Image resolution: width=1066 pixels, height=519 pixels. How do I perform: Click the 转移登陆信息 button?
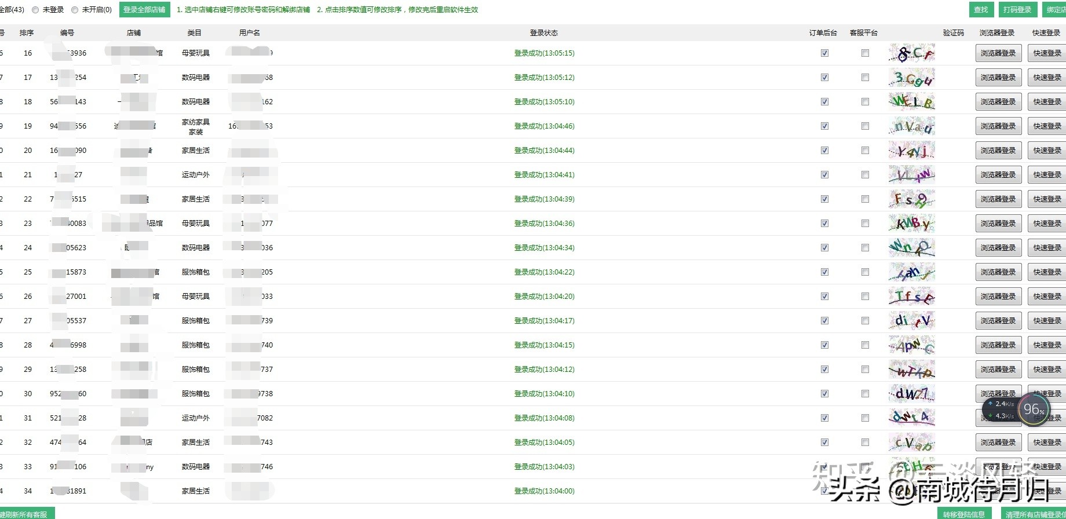964,514
